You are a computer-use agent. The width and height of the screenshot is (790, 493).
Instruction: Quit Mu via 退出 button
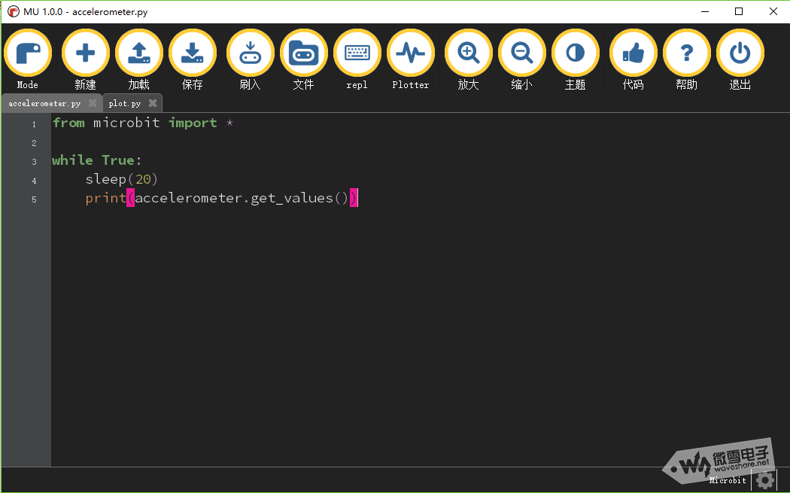(x=740, y=53)
